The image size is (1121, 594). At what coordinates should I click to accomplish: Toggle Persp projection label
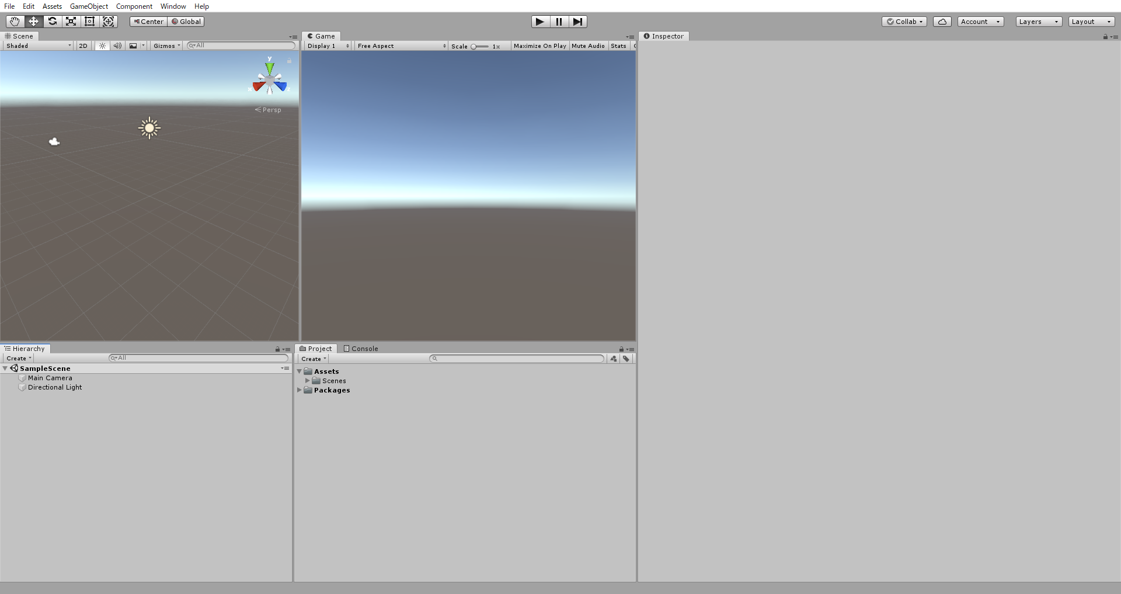coord(268,110)
